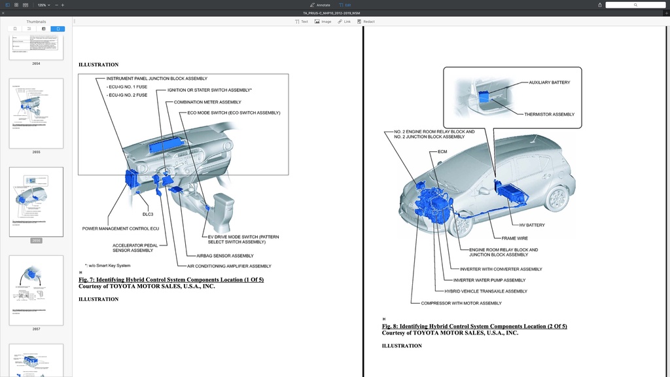
Task: Zoom in with the plus icon
Action: (62, 5)
